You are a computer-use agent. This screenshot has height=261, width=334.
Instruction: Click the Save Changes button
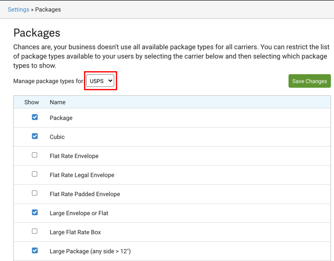point(309,81)
